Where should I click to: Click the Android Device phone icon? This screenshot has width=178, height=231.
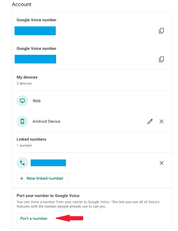(x=22, y=121)
